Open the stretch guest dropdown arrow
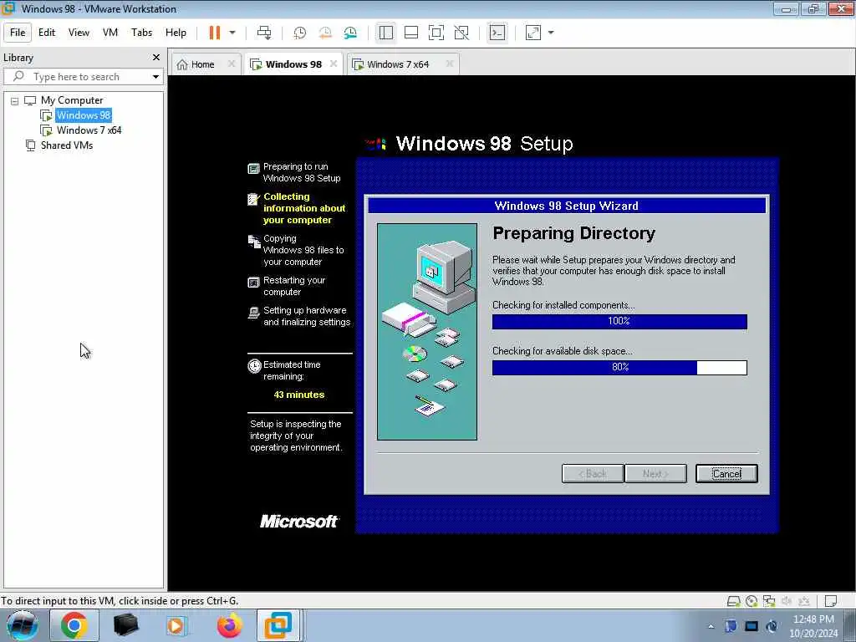The width and height of the screenshot is (856, 642). tap(551, 33)
